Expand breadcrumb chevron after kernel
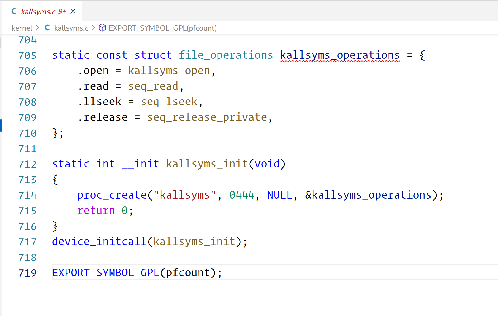The height and width of the screenshot is (316, 498). [x=37, y=28]
